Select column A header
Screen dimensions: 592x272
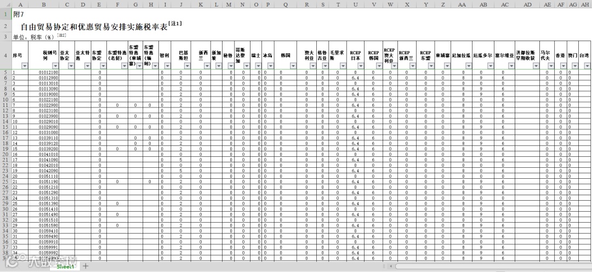pyautogui.click(x=20, y=4)
